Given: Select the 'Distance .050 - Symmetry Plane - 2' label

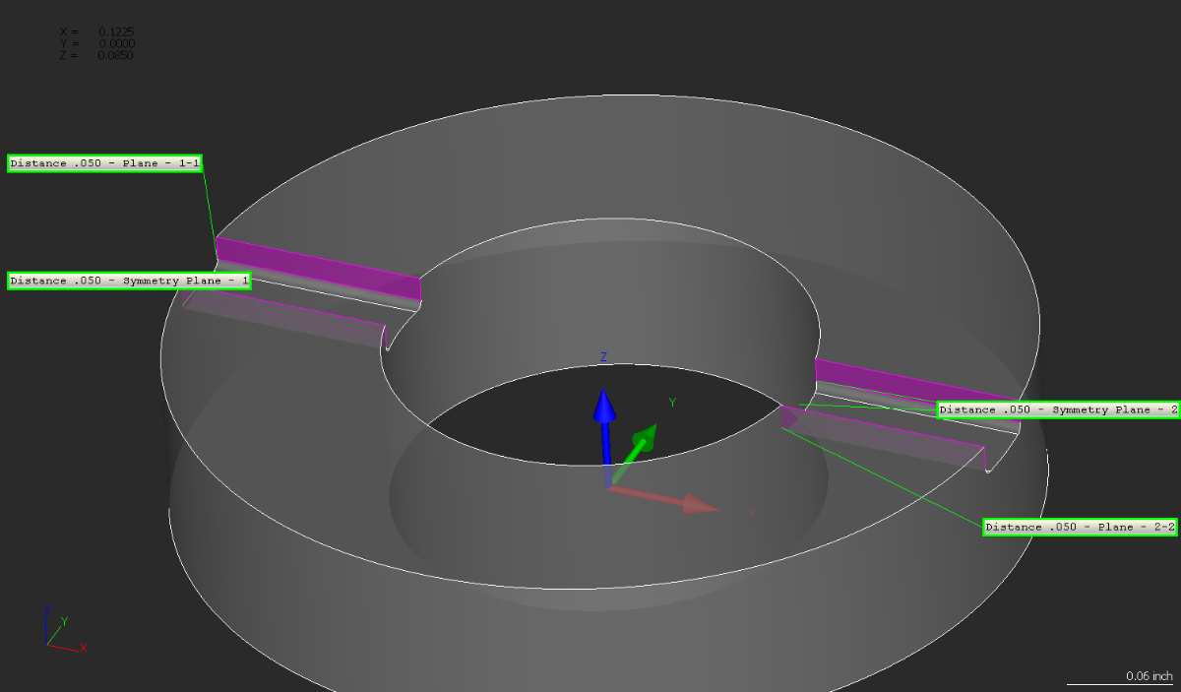Looking at the screenshot, I should coord(1058,409).
